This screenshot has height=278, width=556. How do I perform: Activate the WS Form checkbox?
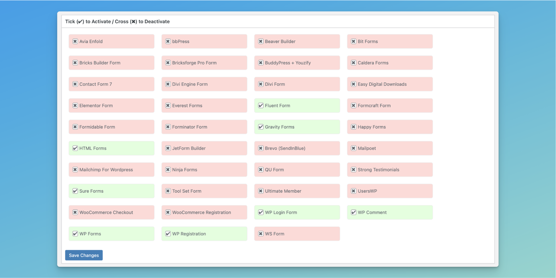click(261, 234)
